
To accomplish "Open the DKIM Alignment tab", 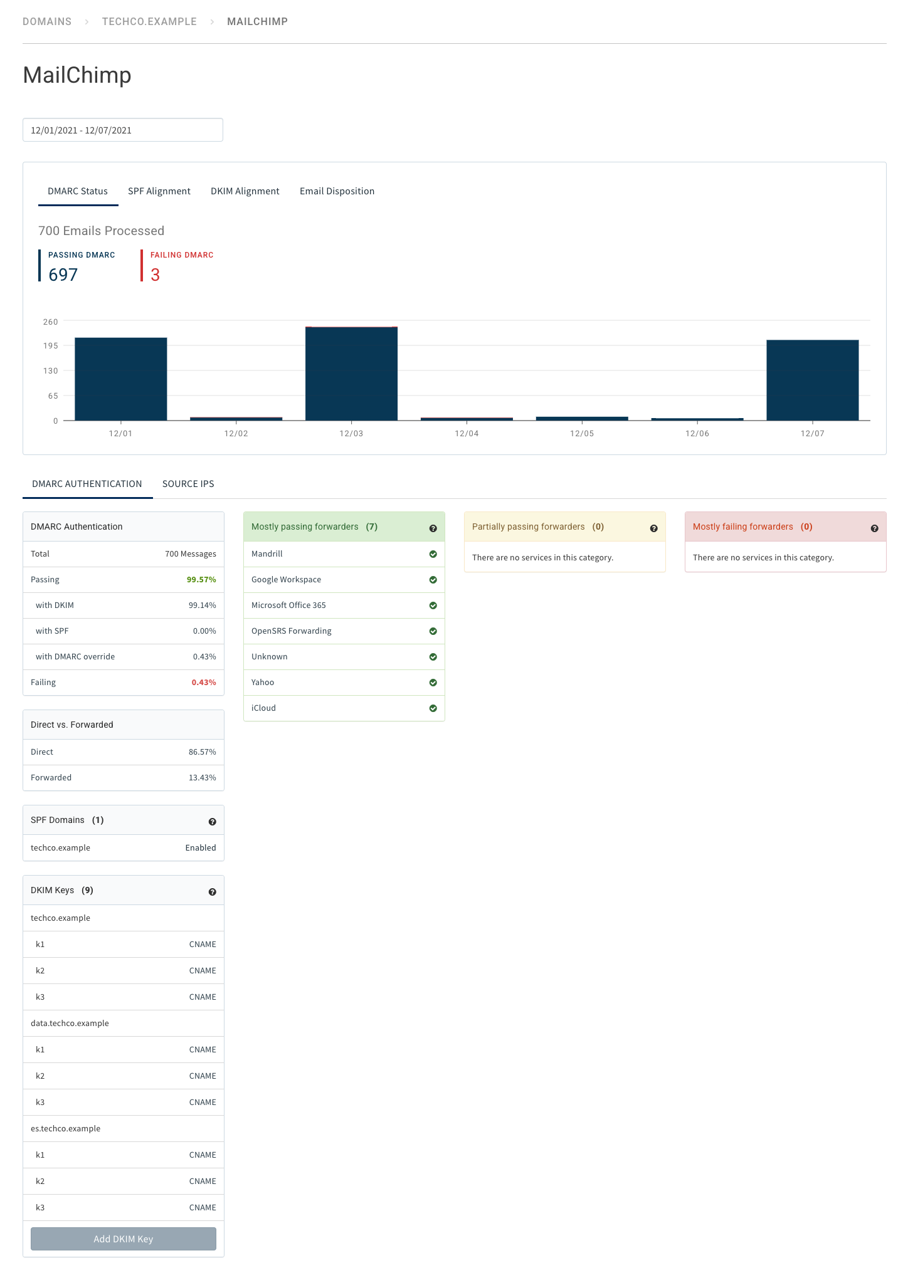I will pos(245,191).
